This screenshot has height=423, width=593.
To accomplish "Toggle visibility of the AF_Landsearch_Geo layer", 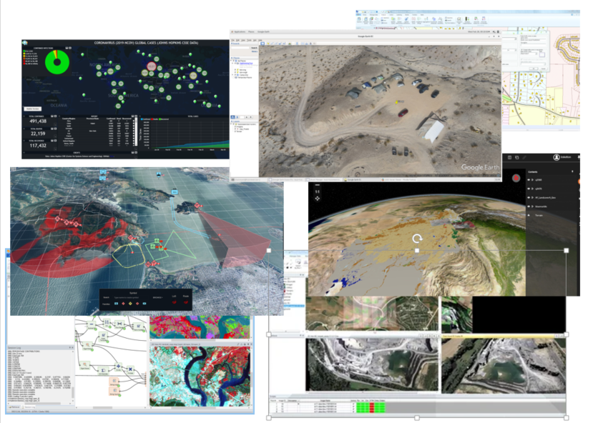I will [529, 198].
